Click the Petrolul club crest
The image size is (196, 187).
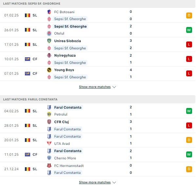pos(49,115)
